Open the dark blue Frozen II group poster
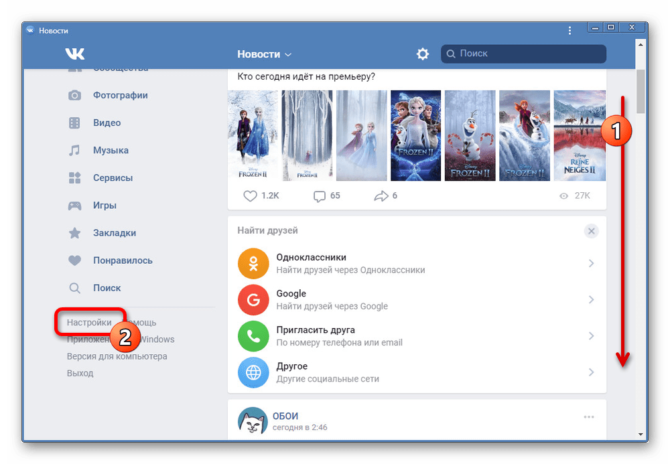The width and height of the screenshot is (670, 464). 416,136
